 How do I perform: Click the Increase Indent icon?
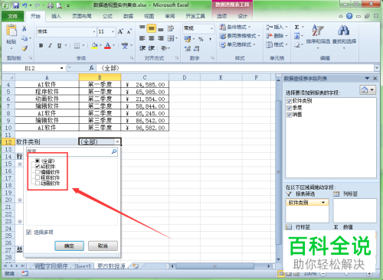pos(152,48)
